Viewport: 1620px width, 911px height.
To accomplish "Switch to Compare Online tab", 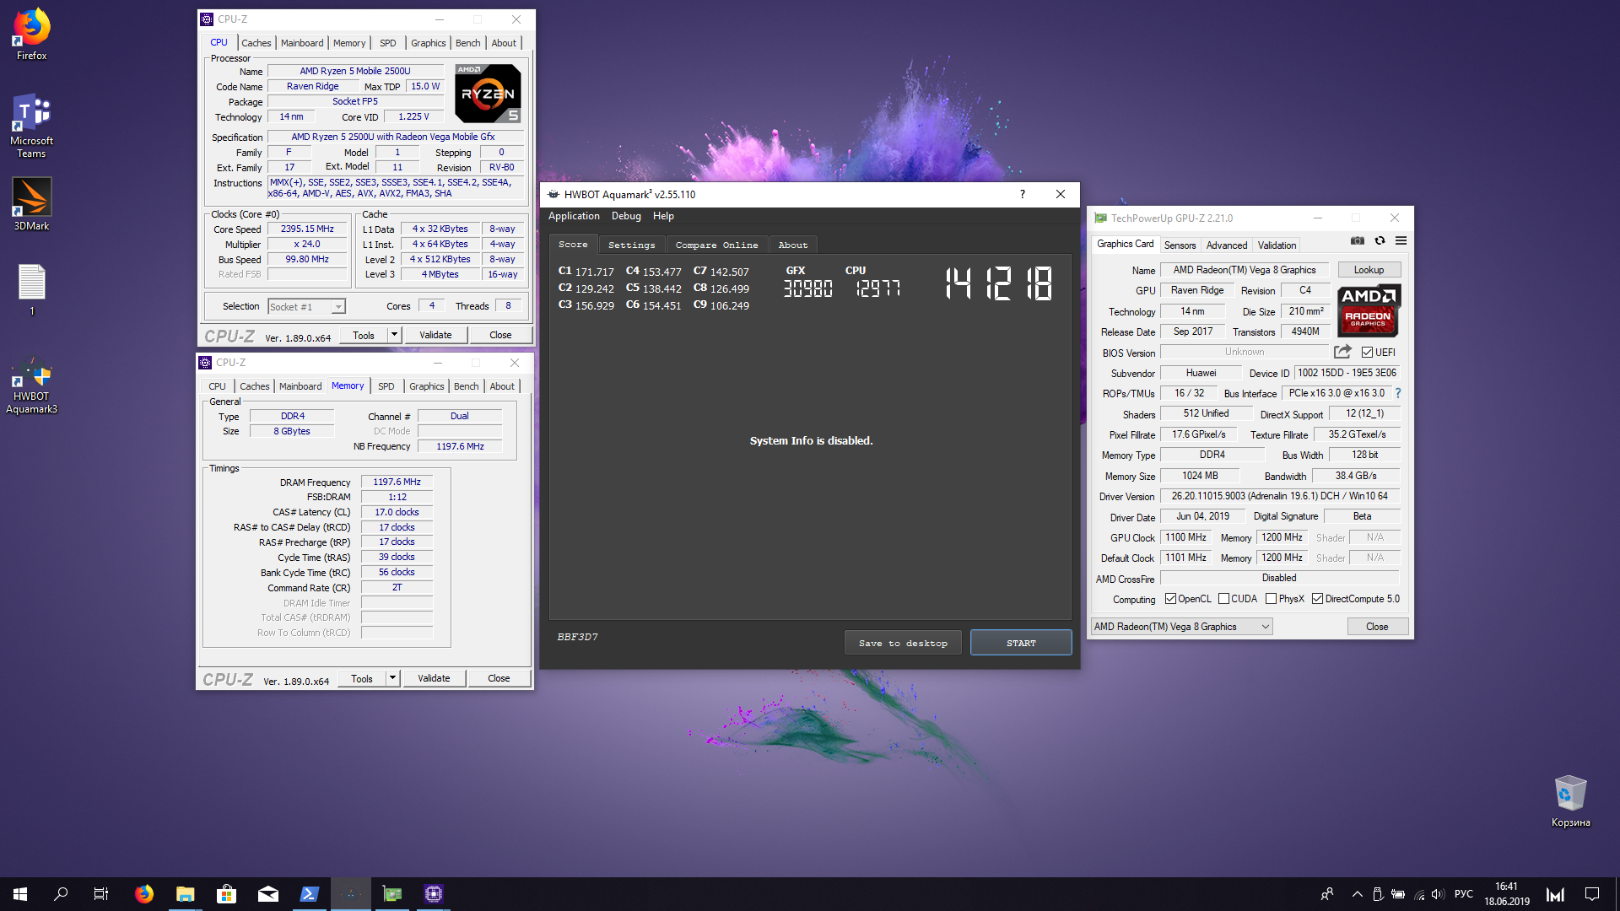I will (716, 245).
